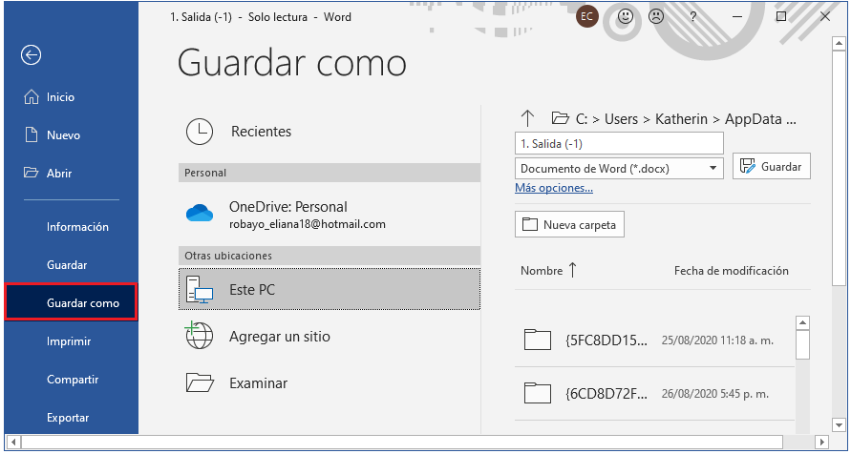Choose OneDrive: Personal location
851x454 pixels.
pos(329,214)
